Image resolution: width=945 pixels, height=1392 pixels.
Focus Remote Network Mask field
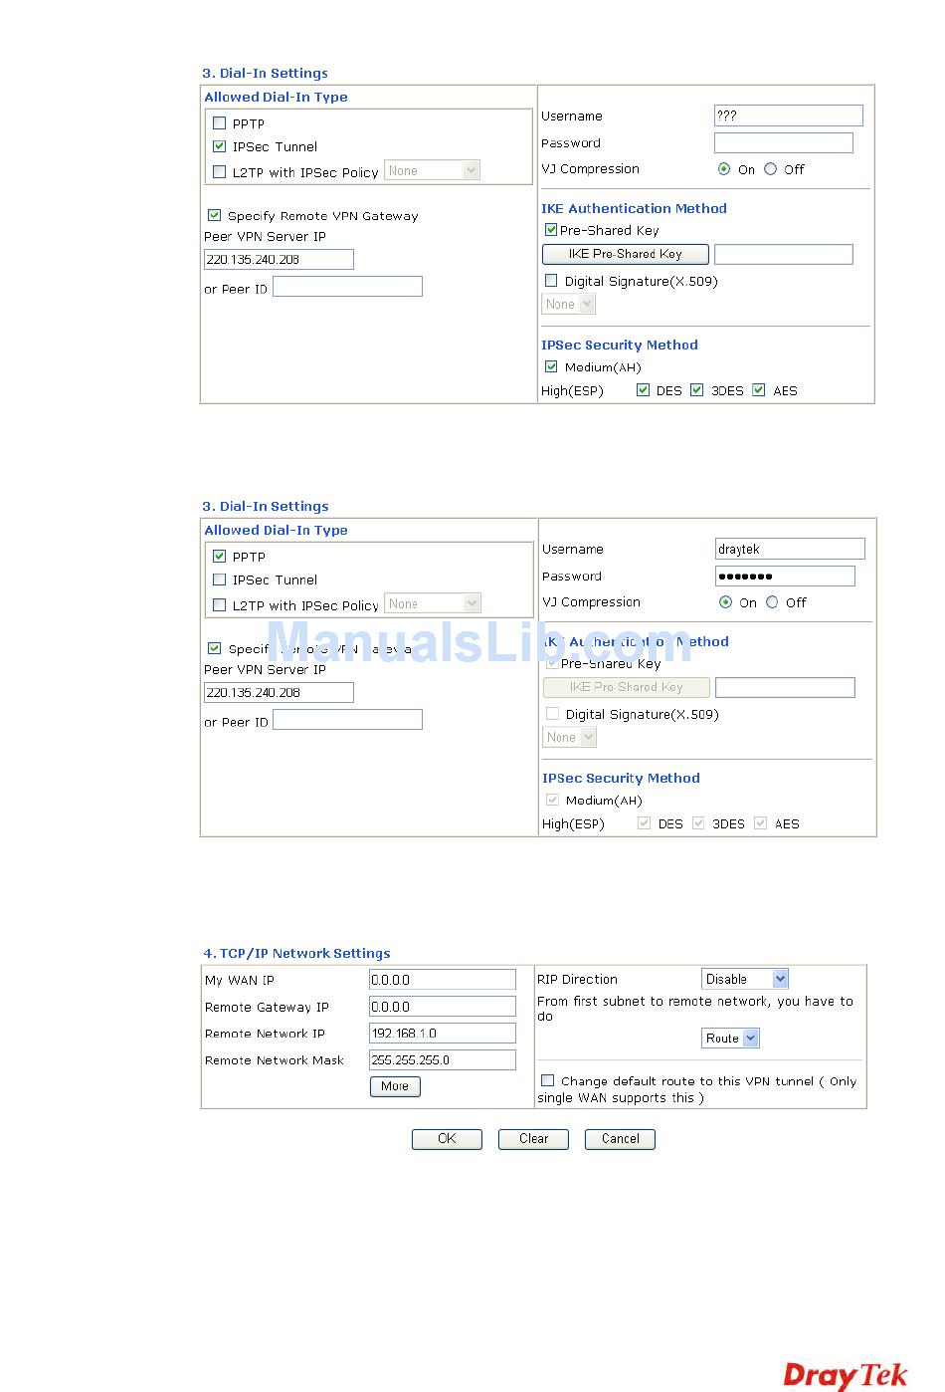(443, 1060)
